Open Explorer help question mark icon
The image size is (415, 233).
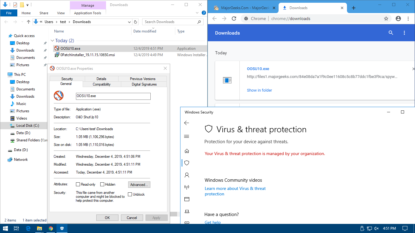point(204,13)
